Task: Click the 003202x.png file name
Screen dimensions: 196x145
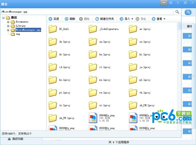Action: click(x=107, y=128)
